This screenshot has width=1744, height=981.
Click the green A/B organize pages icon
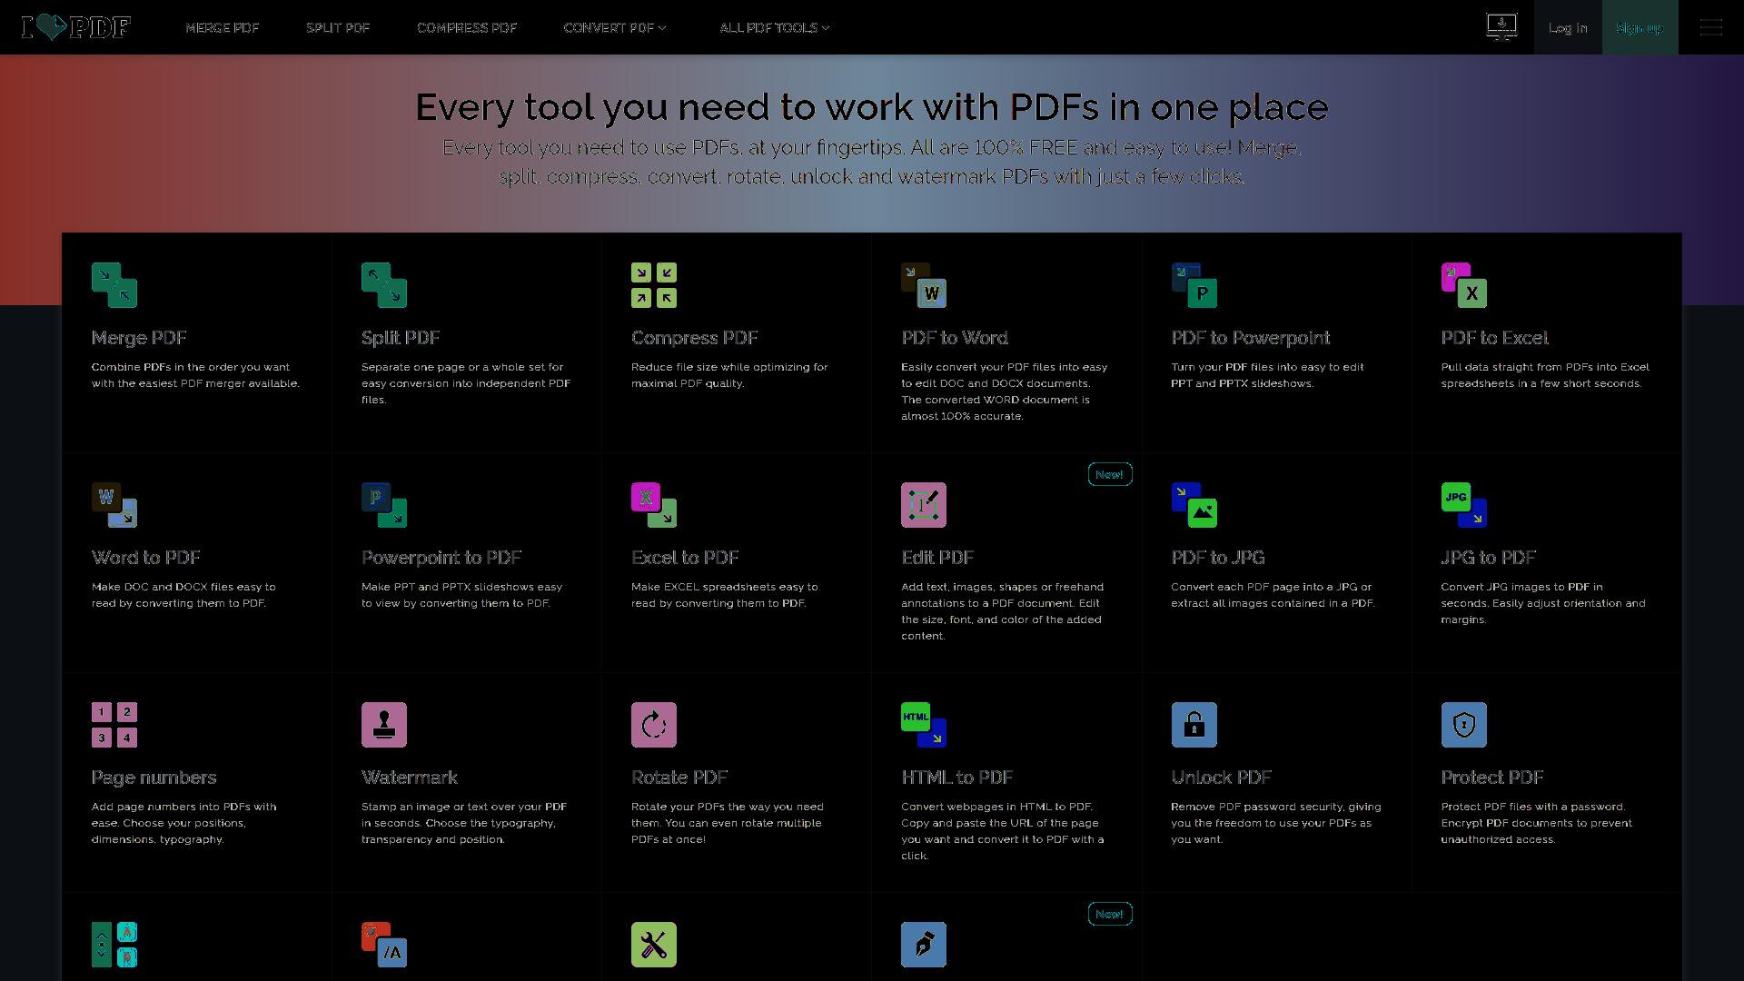coord(114,945)
